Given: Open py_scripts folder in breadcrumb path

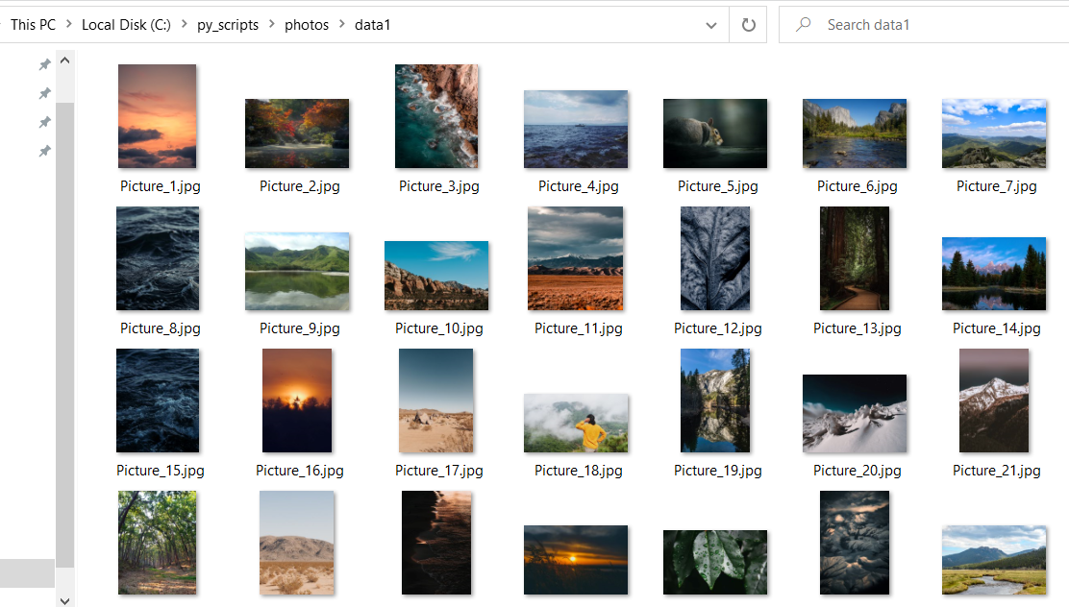Looking at the screenshot, I should (x=228, y=25).
